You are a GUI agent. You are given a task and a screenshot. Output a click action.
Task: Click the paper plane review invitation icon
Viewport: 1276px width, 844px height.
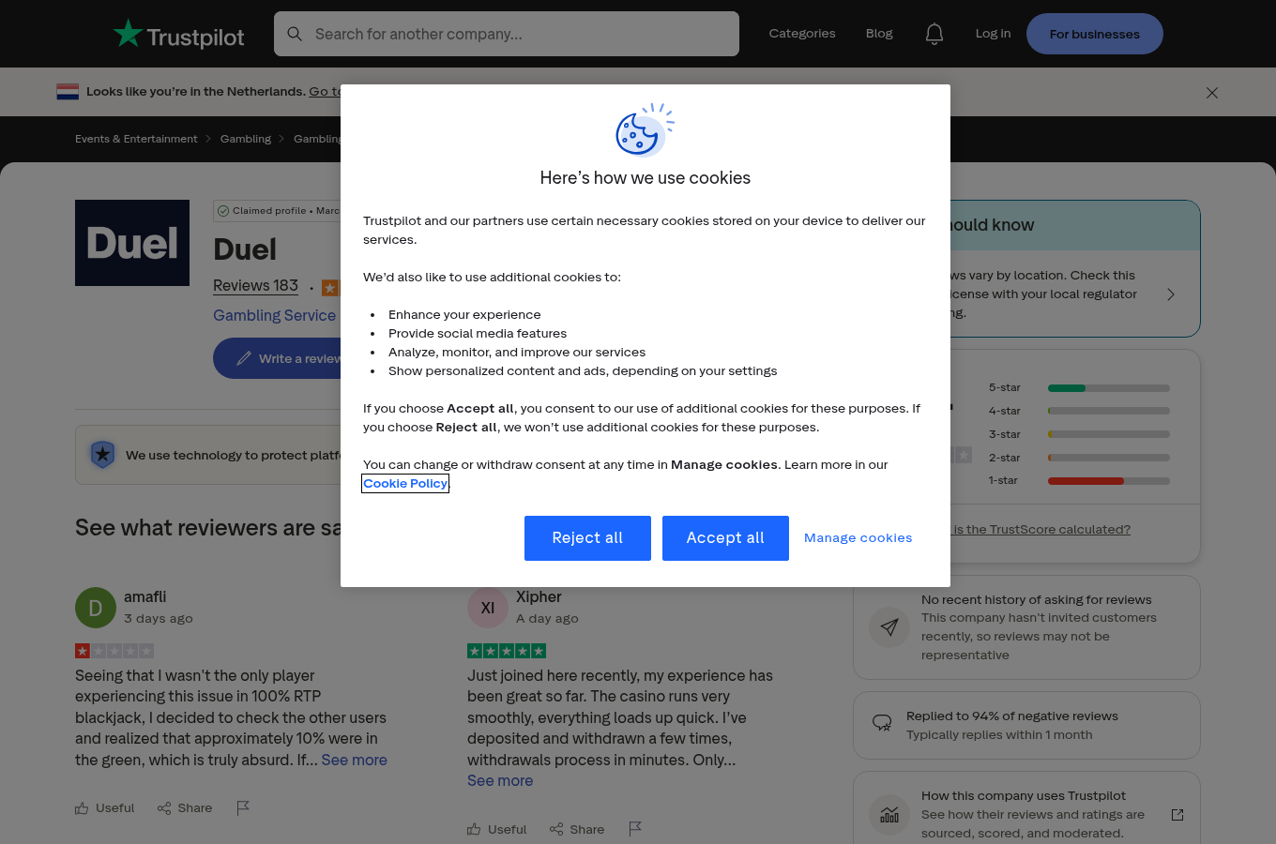click(x=889, y=627)
